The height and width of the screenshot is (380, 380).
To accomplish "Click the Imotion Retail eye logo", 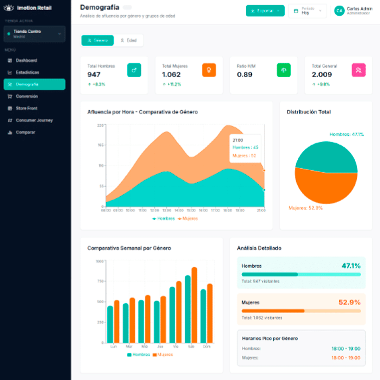I will coord(8,8).
